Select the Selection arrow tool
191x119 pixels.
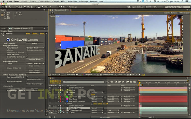[x=3, y=7]
